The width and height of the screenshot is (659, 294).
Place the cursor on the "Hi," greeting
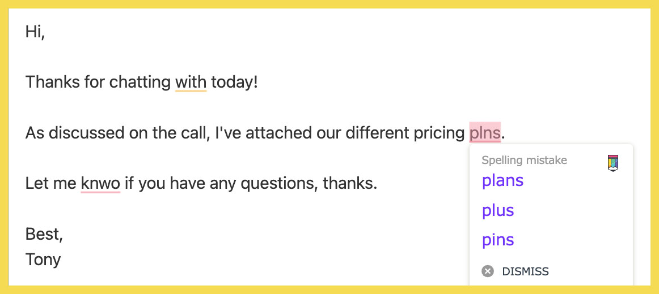pos(35,32)
